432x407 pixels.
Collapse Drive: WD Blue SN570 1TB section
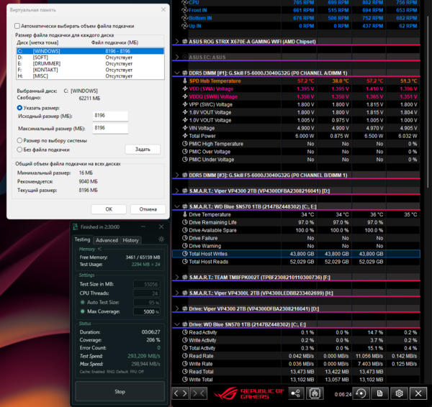click(177, 324)
